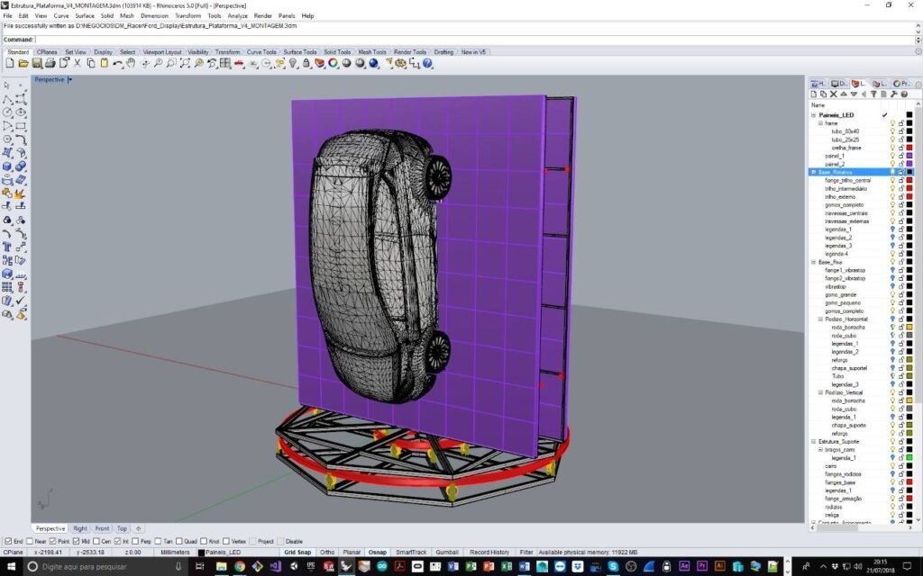Select the Pan (hand) view tool
Image resolution: width=923 pixels, height=576 pixels.
(132, 63)
